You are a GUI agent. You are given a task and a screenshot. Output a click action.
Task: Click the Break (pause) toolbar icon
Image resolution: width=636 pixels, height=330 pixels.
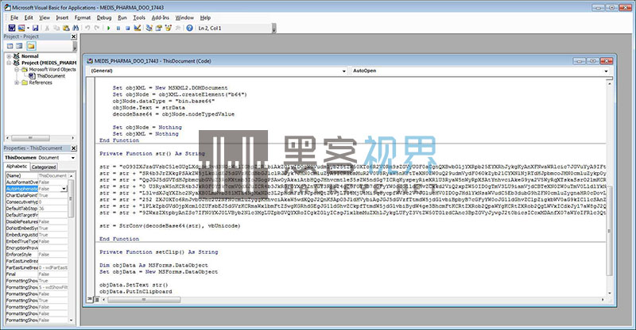118,28
